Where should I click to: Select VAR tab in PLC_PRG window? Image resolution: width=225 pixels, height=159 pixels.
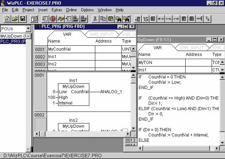(67, 34)
